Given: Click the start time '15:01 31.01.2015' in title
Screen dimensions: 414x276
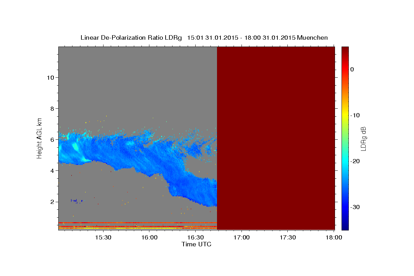Looking at the screenshot, I should click(x=212, y=38).
